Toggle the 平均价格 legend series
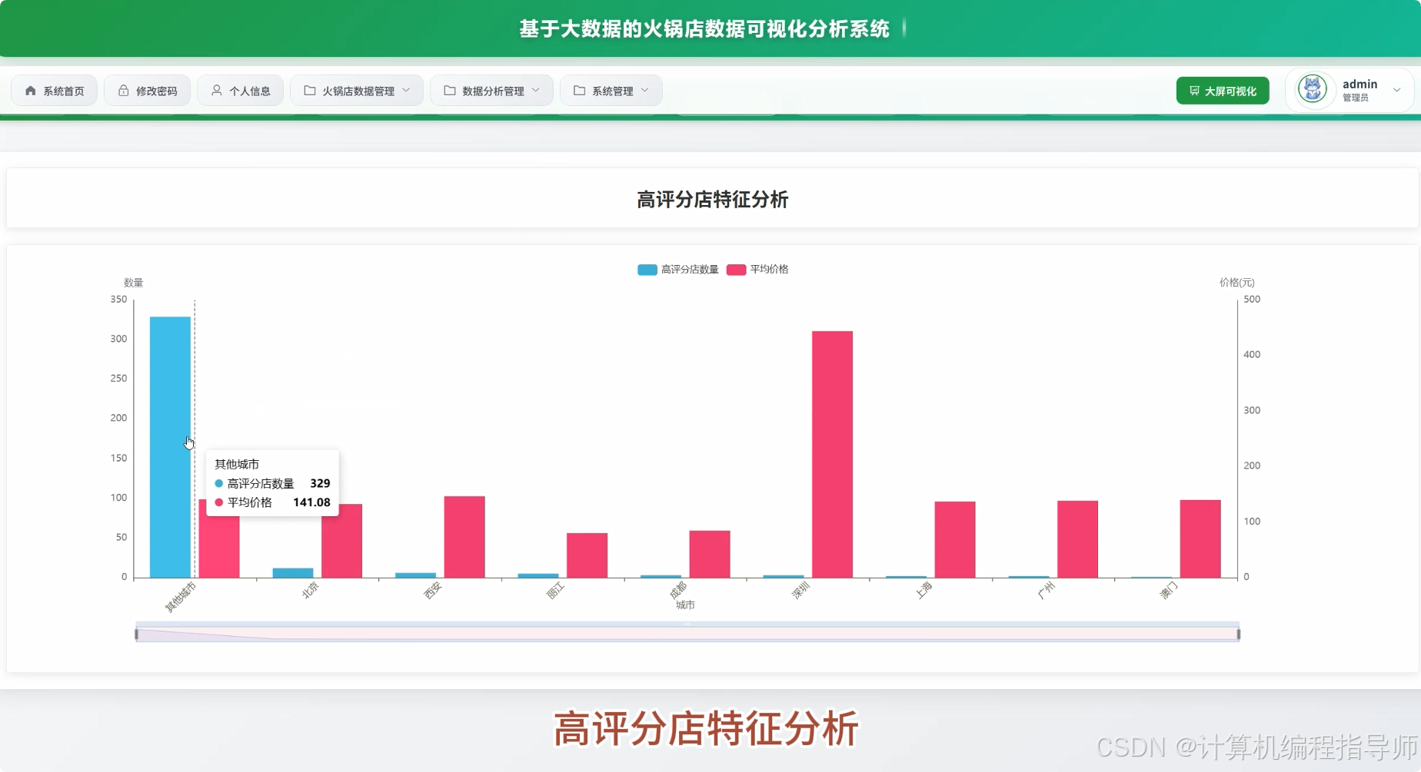This screenshot has width=1421, height=772. coord(757,270)
